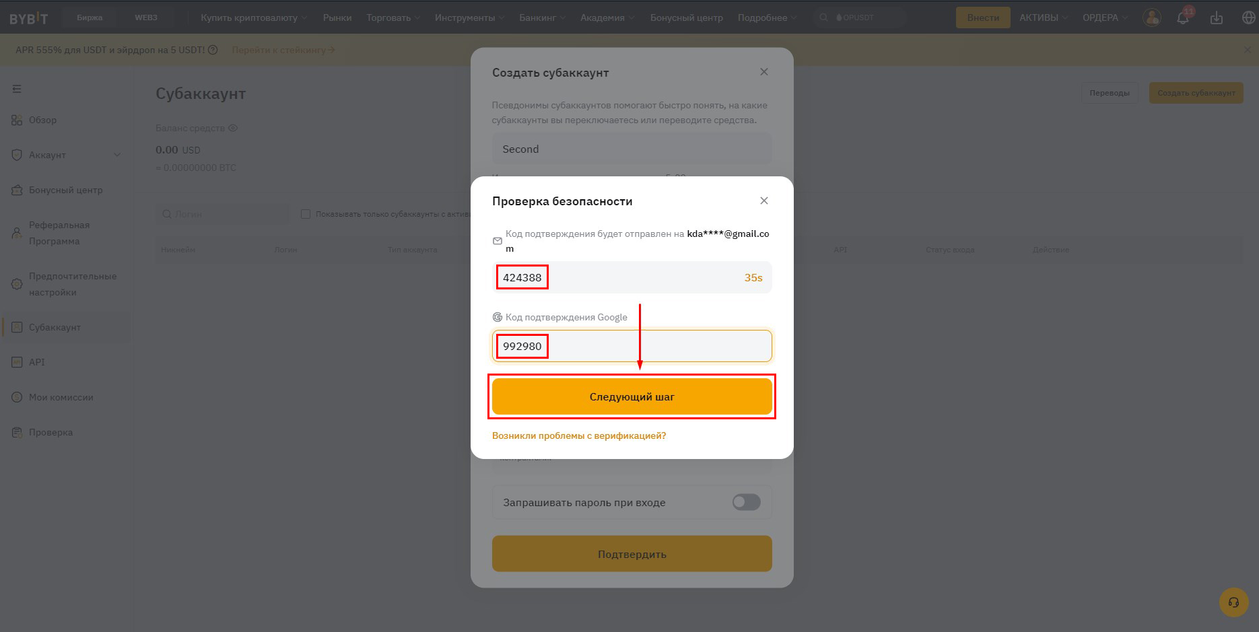Image resolution: width=1259 pixels, height=632 pixels.
Task: Check show only subaccounts with assets
Action: coord(306,214)
